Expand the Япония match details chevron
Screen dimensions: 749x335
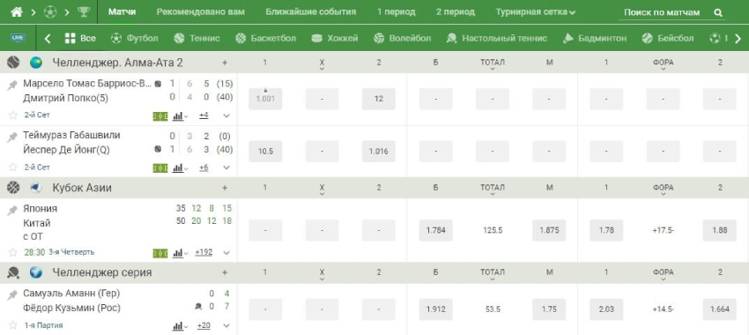coord(226,253)
